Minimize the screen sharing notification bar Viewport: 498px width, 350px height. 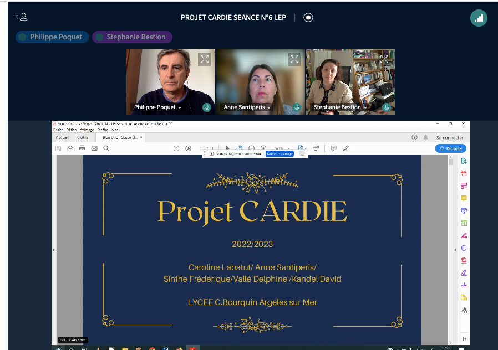tap(302, 154)
